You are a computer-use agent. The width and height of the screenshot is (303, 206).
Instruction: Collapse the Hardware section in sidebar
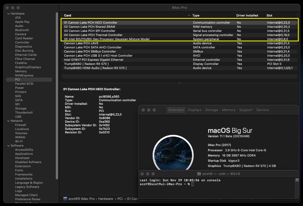(x=8, y=14)
